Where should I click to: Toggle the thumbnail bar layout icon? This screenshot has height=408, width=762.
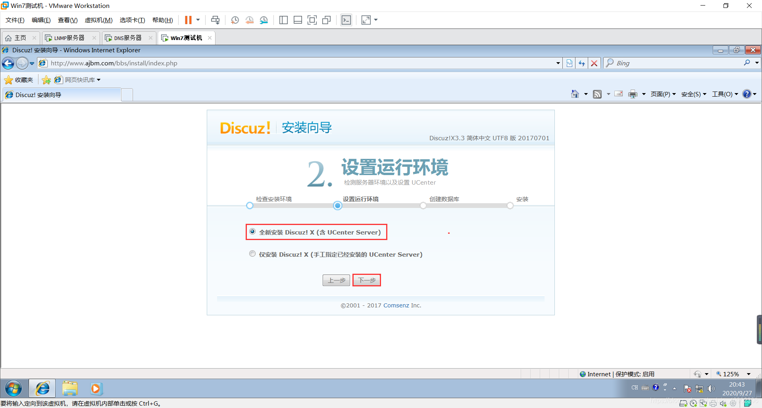click(298, 20)
